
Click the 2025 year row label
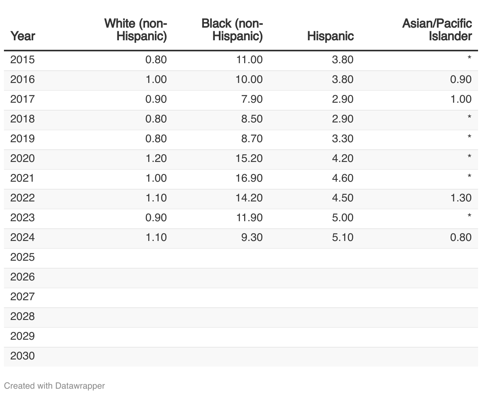pyautogui.click(x=23, y=257)
